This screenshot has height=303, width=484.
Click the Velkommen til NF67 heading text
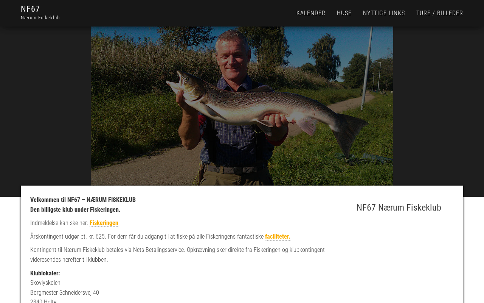pyautogui.click(x=83, y=200)
